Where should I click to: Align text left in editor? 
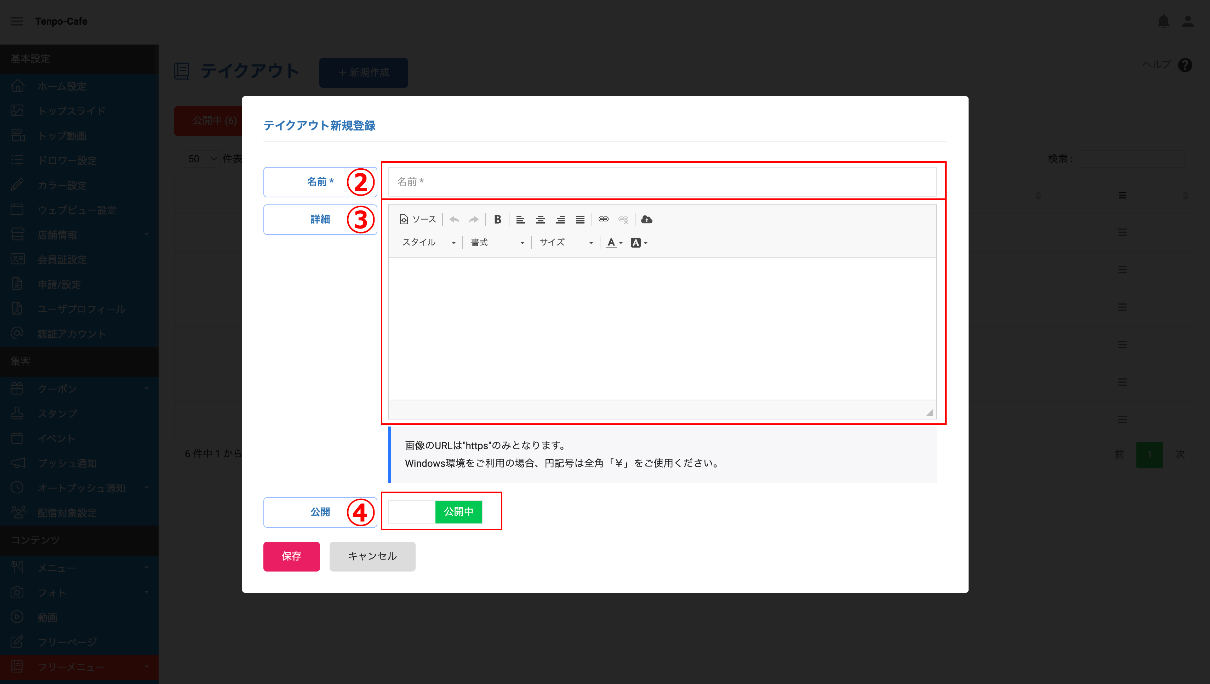tap(520, 219)
